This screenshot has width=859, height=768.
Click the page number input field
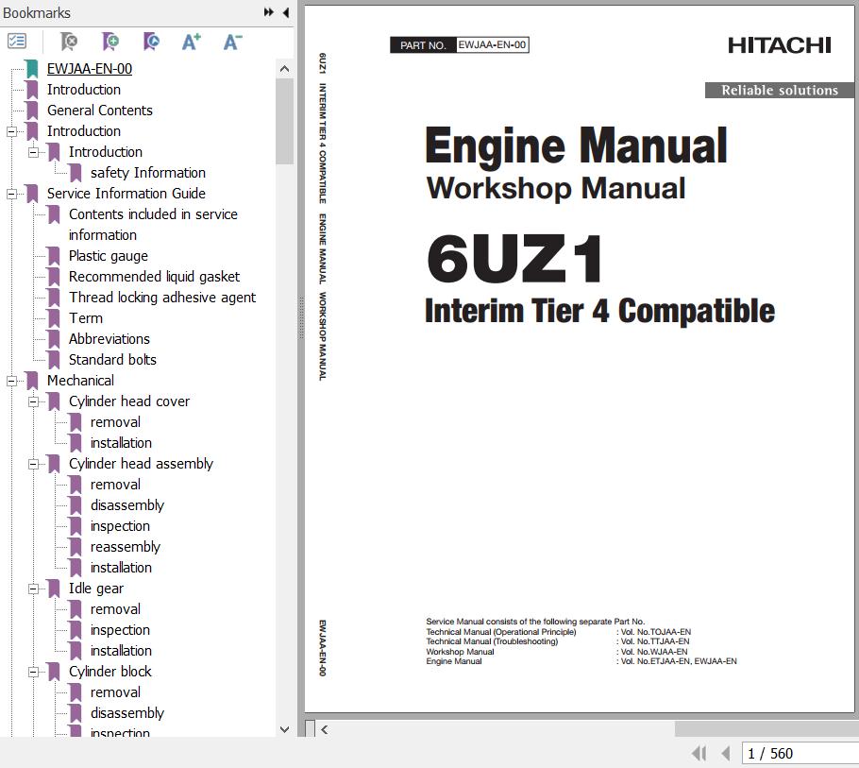click(800, 753)
